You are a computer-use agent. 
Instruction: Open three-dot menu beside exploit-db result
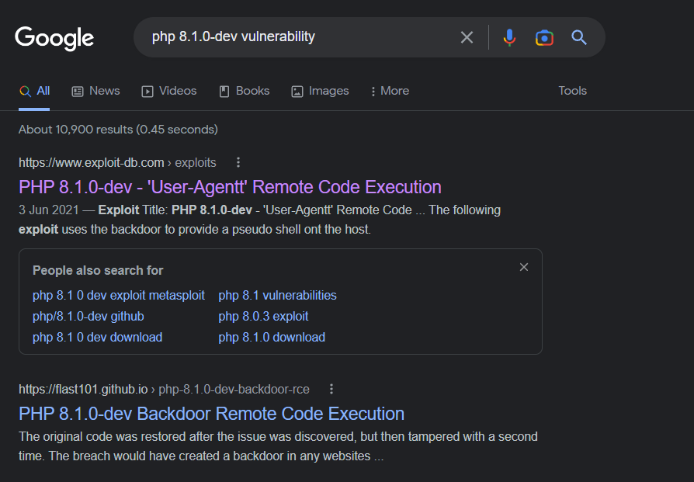click(x=238, y=162)
